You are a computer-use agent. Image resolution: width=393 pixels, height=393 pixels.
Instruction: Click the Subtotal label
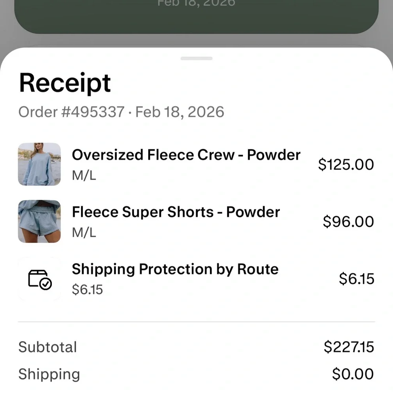tap(48, 347)
